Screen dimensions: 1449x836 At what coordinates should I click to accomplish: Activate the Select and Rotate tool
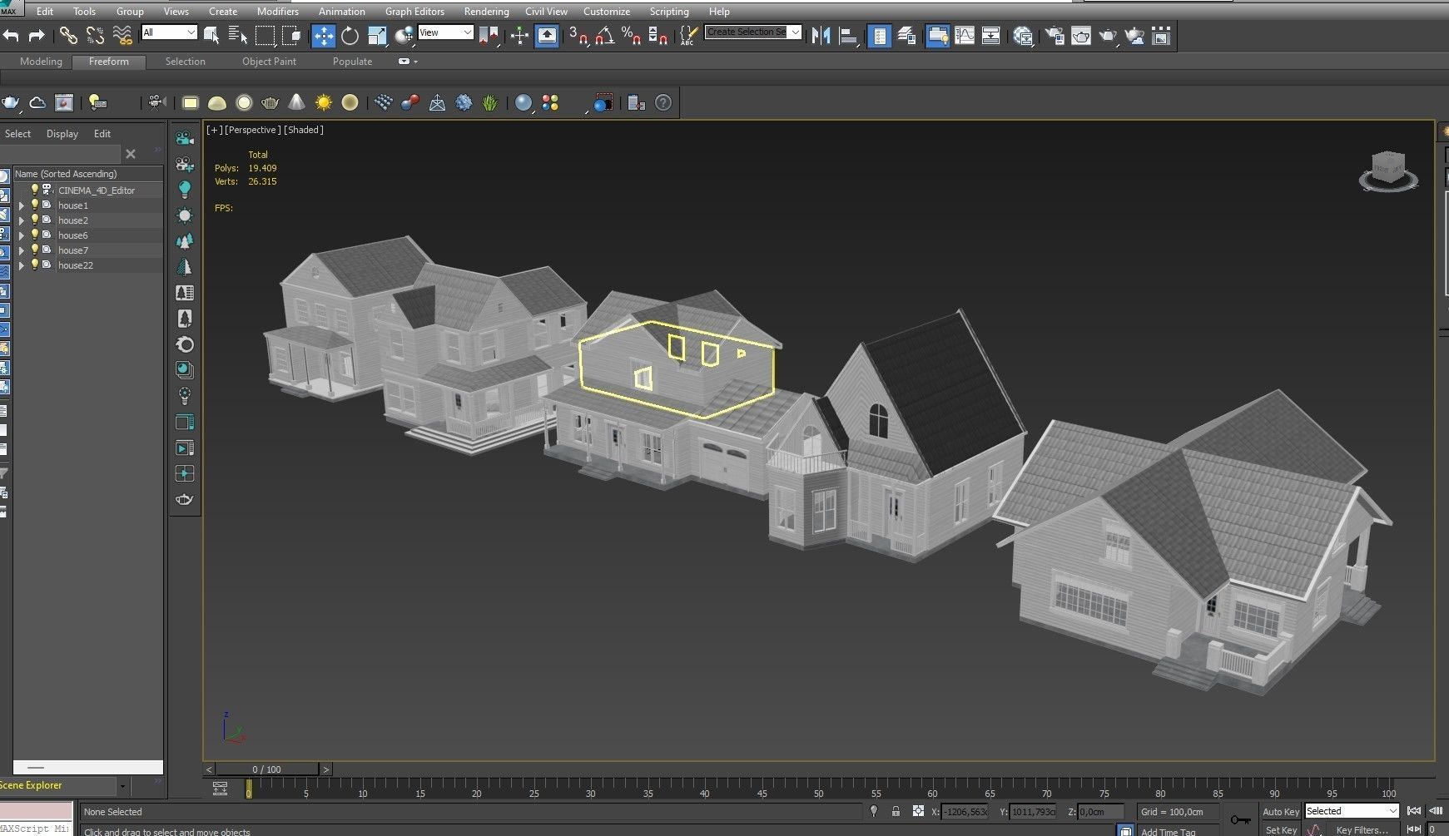pos(350,35)
